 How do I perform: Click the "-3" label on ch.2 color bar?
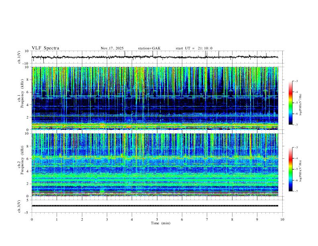[296, 148]
